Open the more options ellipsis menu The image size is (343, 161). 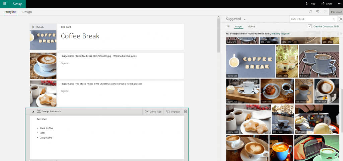340,4
